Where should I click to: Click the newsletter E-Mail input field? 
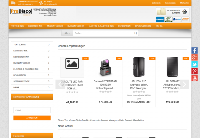(x=32, y=110)
